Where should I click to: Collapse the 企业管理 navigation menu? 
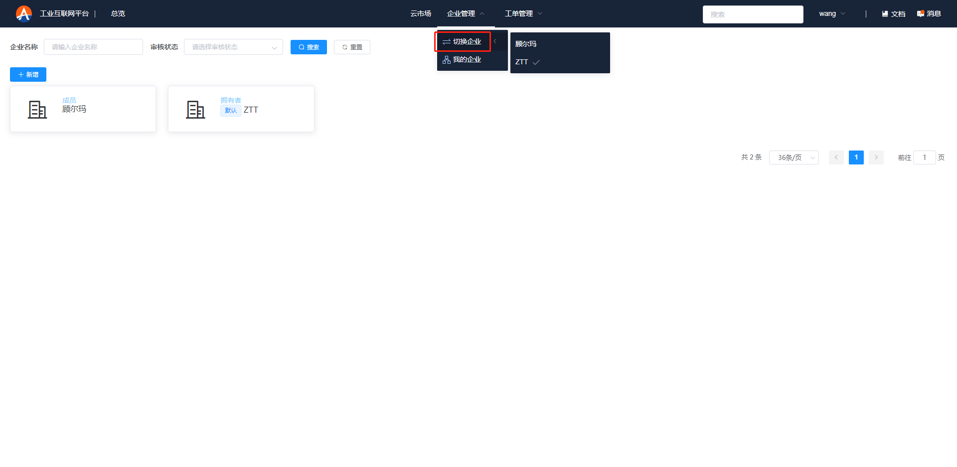tap(466, 13)
